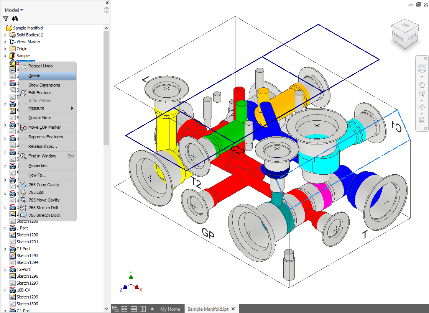Arrange document windows as cascade
The height and width of the screenshot is (313, 429).
[115, 309]
